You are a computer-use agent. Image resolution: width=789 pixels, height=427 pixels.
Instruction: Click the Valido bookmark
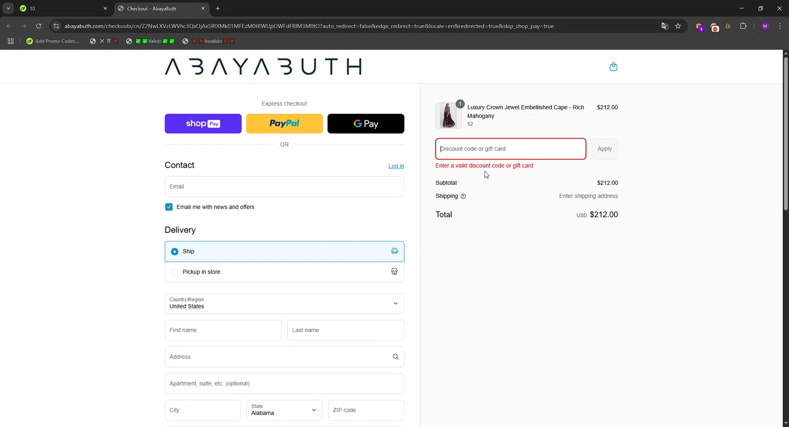coord(150,41)
